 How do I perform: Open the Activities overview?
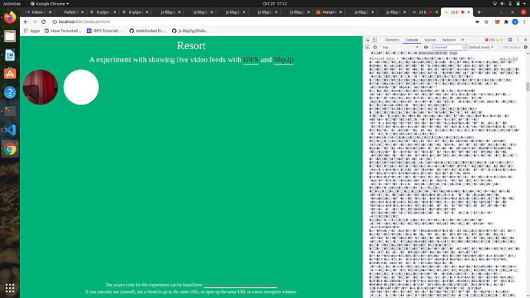coord(12,4)
